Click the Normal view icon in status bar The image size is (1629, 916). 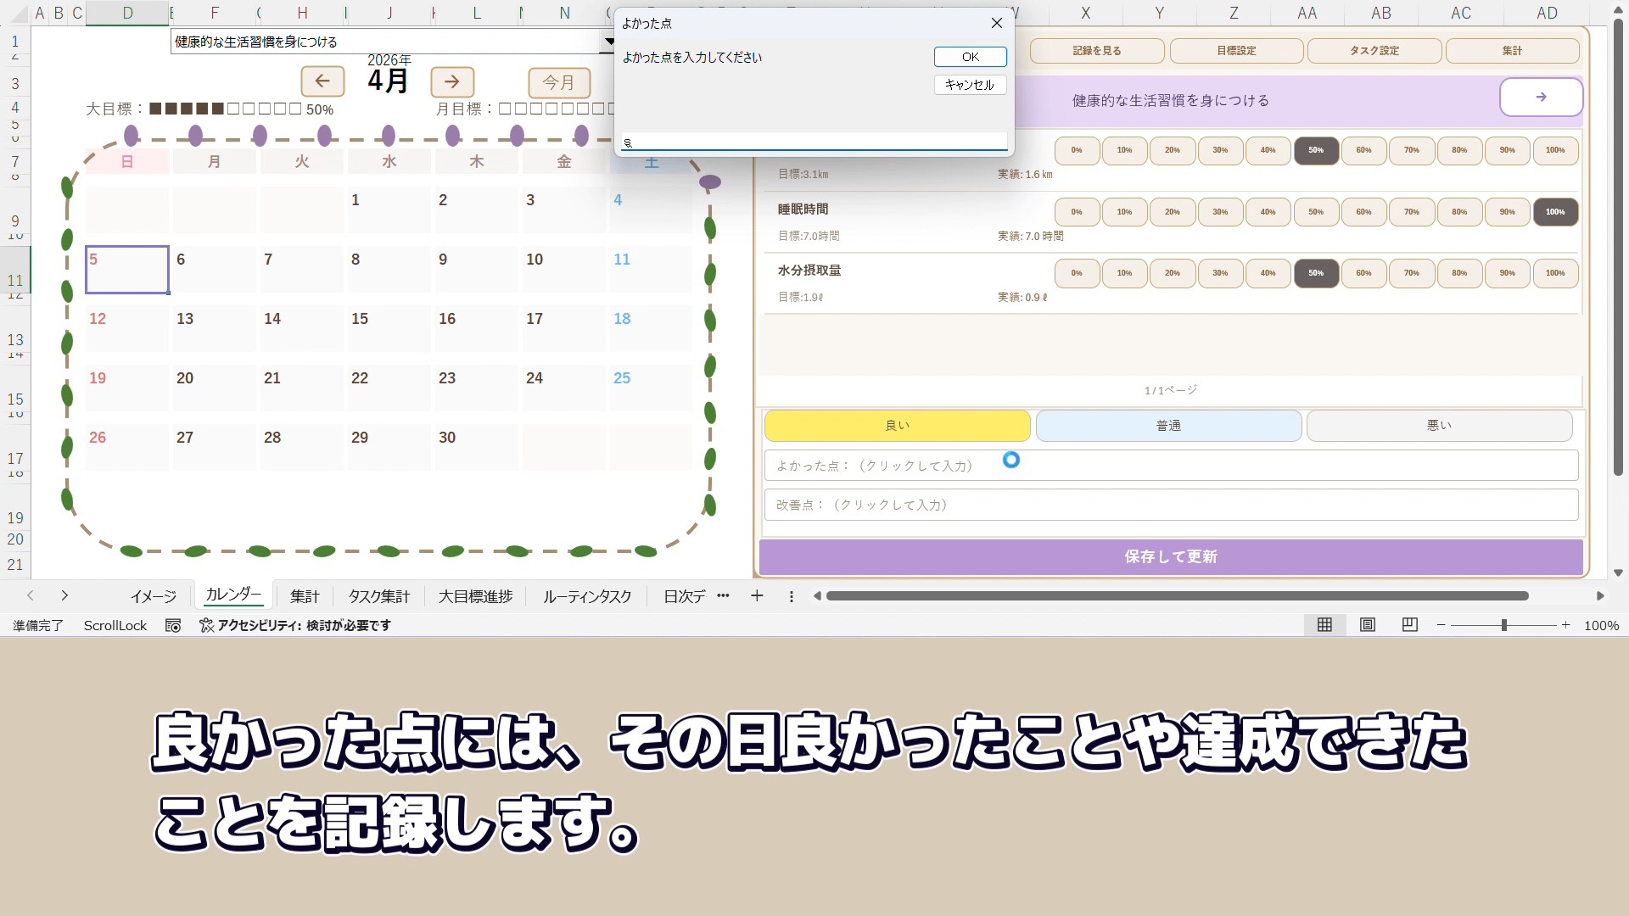(x=1324, y=625)
